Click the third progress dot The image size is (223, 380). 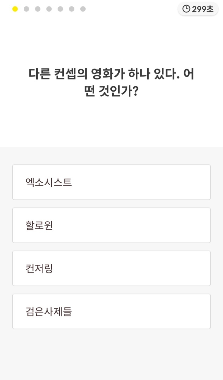(x=38, y=9)
